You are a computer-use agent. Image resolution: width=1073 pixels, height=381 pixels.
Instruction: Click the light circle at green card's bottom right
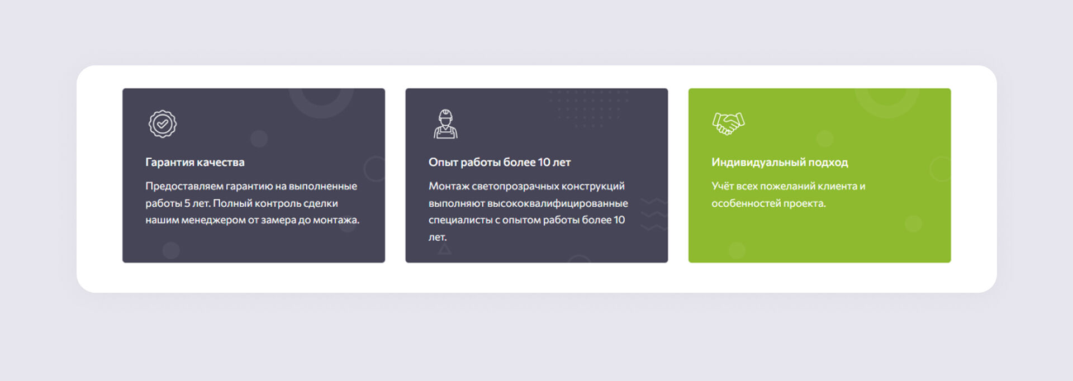(913, 224)
